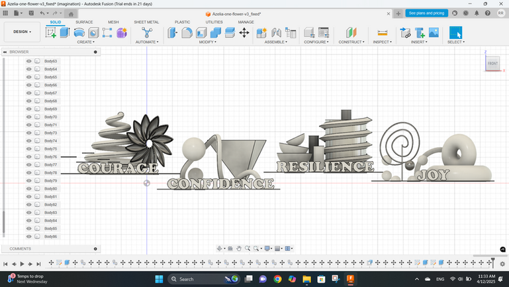This screenshot has width=509, height=287.
Task: Click See plans and pricing button
Action: coord(426,13)
